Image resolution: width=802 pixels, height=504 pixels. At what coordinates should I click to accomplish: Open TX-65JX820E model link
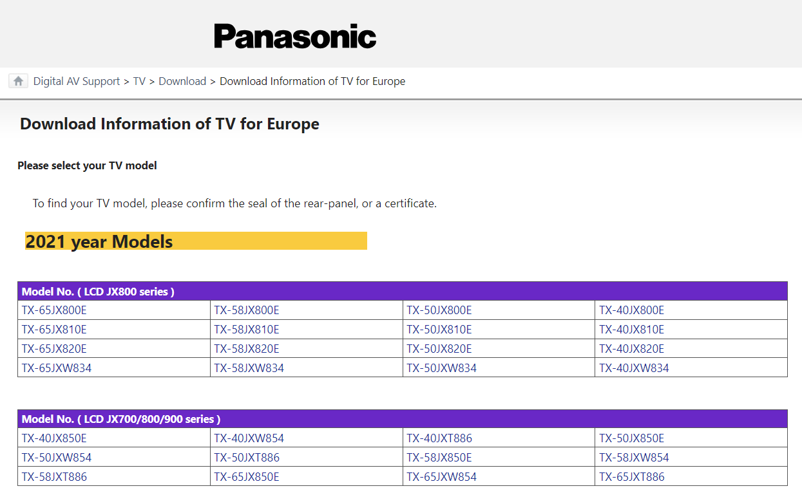(x=54, y=349)
